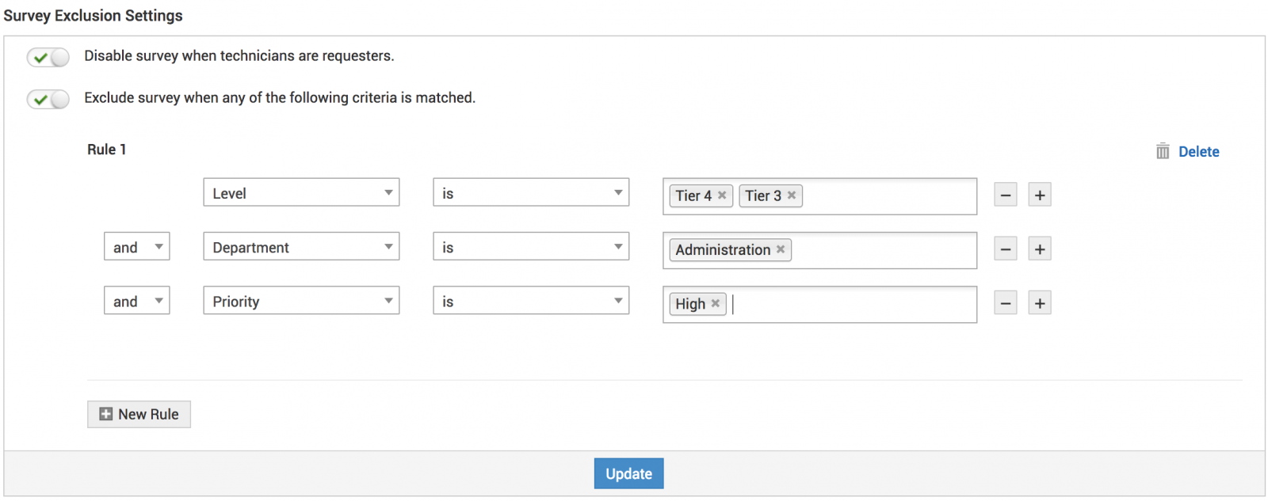Open the Priority field dropdown
Image resolution: width=1268 pixels, height=501 pixels.
tap(301, 300)
